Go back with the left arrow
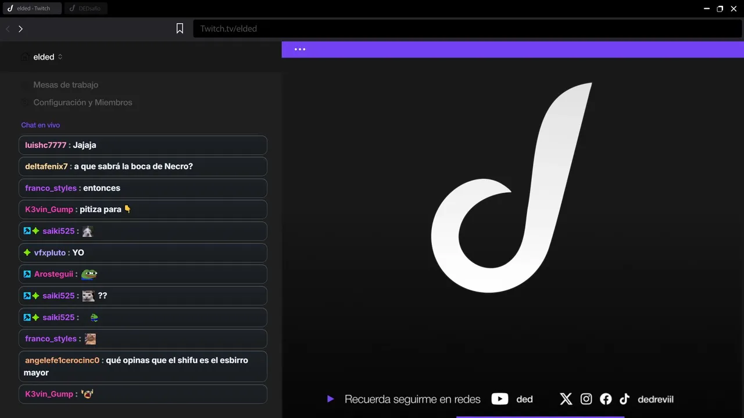Screen dimensions: 744x418 point(8,28)
